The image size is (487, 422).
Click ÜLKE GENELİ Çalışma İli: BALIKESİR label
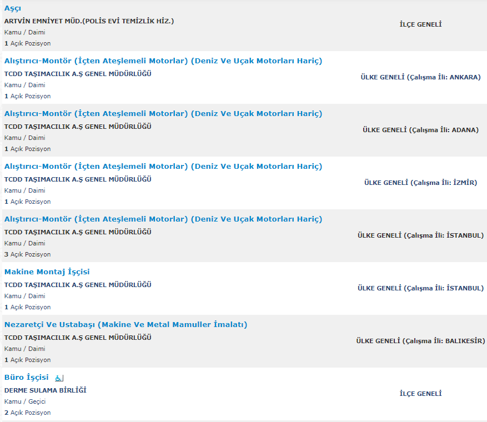click(420, 341)
